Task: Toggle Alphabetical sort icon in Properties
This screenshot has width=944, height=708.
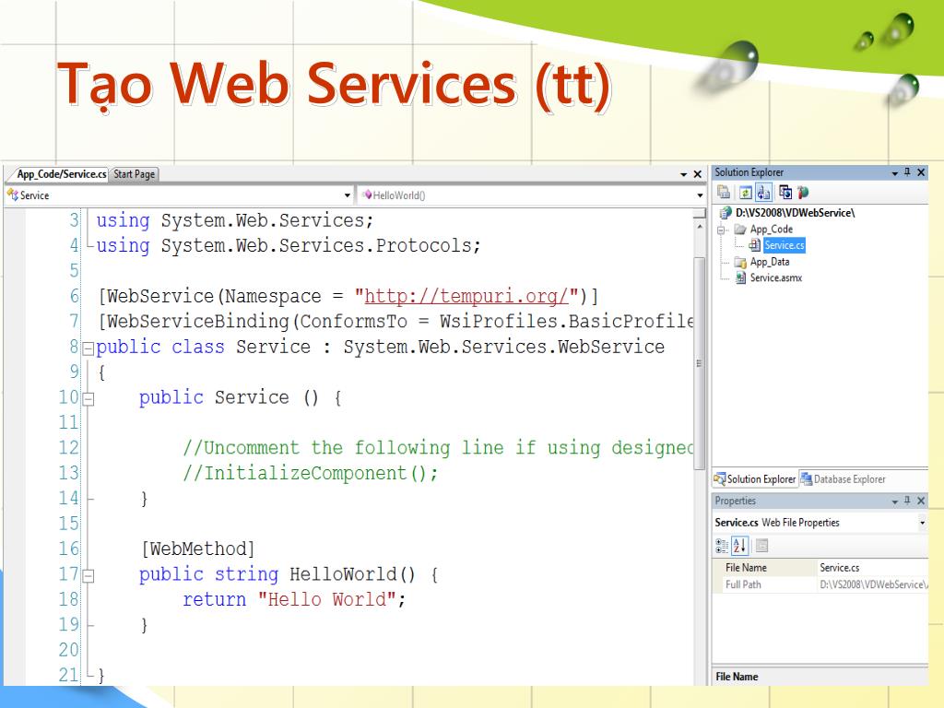Action: 740,546
